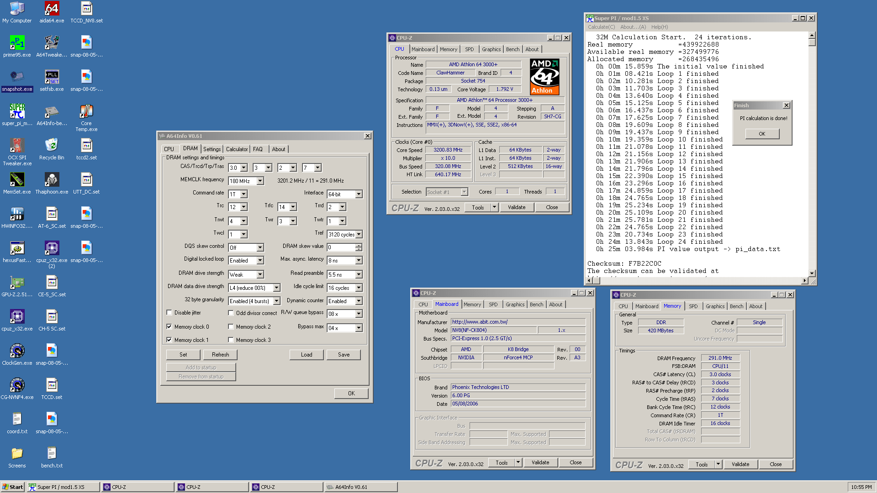Image resolution: width=877 pixels, height=493 pixels.
Task: Open the DRAM drive strength dropdown
Action: pyautogui.click(x=260, y=275)
